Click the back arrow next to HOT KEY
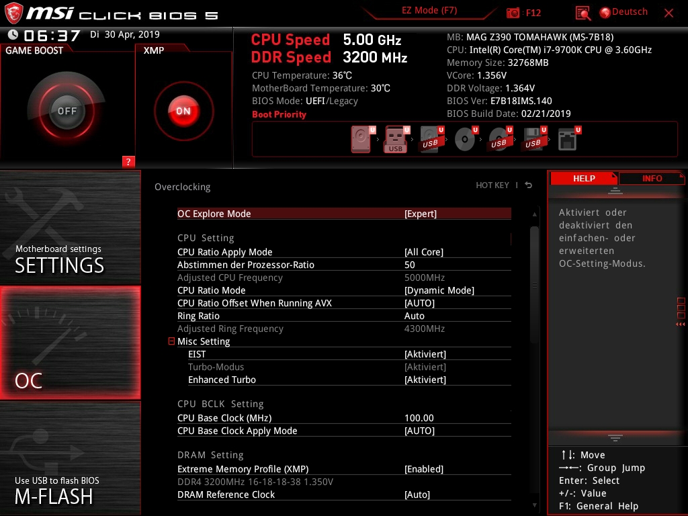Screen dimensions: 688x516 click(529, 185)
